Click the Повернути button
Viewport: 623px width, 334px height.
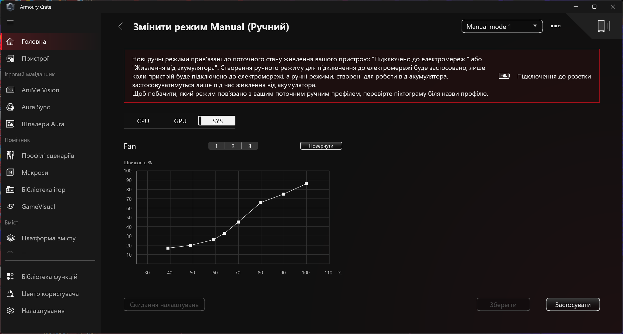click(x=321, y=146)
